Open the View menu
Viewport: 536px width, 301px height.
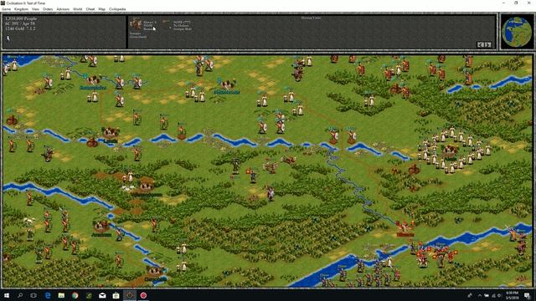pos(35,9)
